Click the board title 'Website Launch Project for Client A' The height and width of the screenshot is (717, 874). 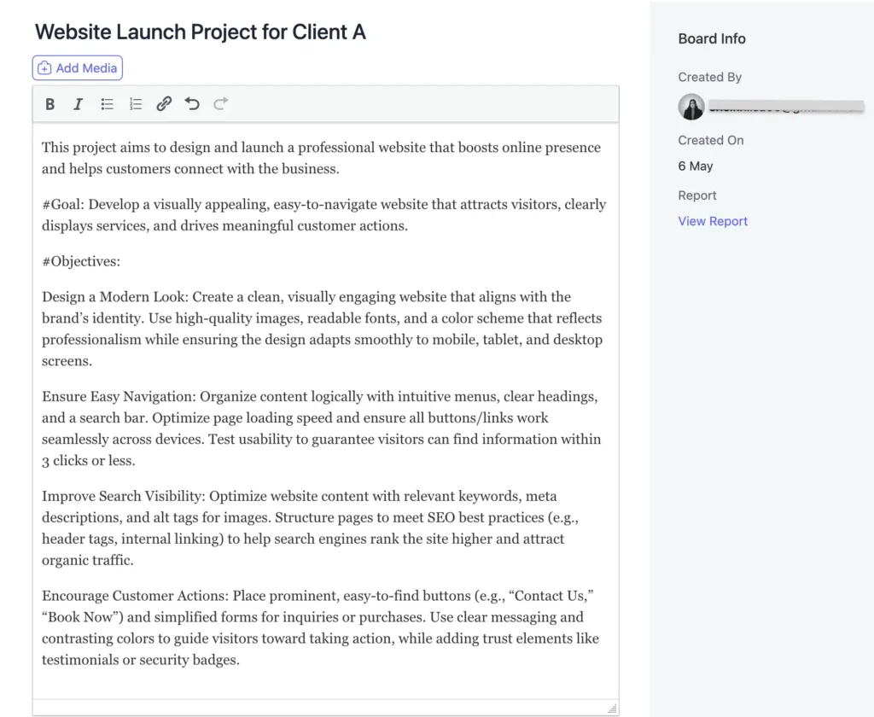pyautogui.click(x=200, y=32)
